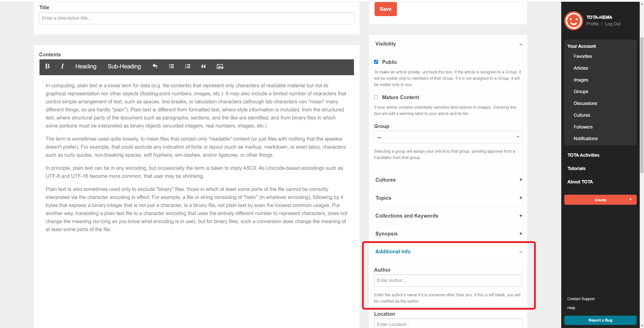Viewport: 644px width, 328px height.
Task: Click the Report a Bug button
Action: coord(600,320)
